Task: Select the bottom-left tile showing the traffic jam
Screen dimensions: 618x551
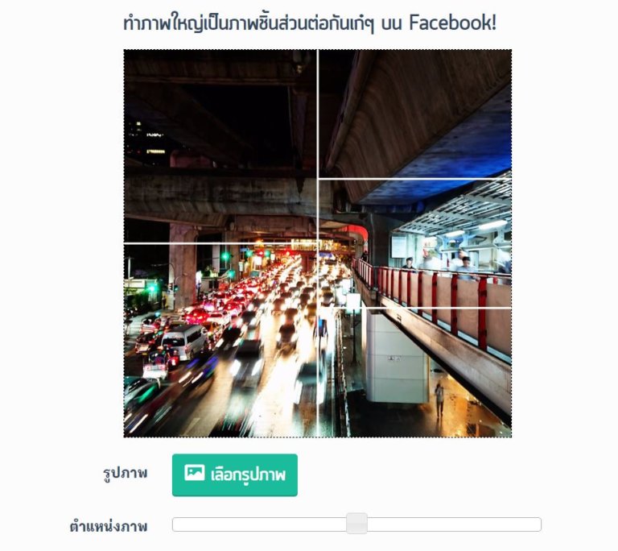Action: click(x=220, y=341)
